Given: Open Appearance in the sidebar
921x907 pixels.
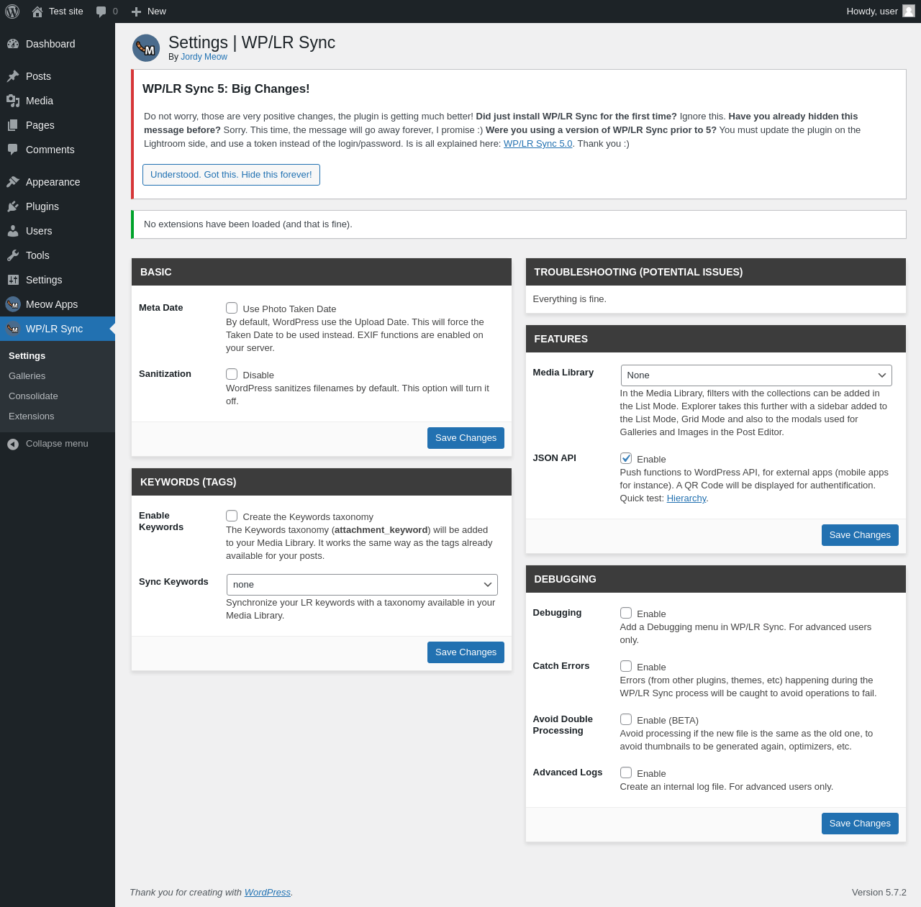Looking at the screenshot, I should (x=58, y=182).
